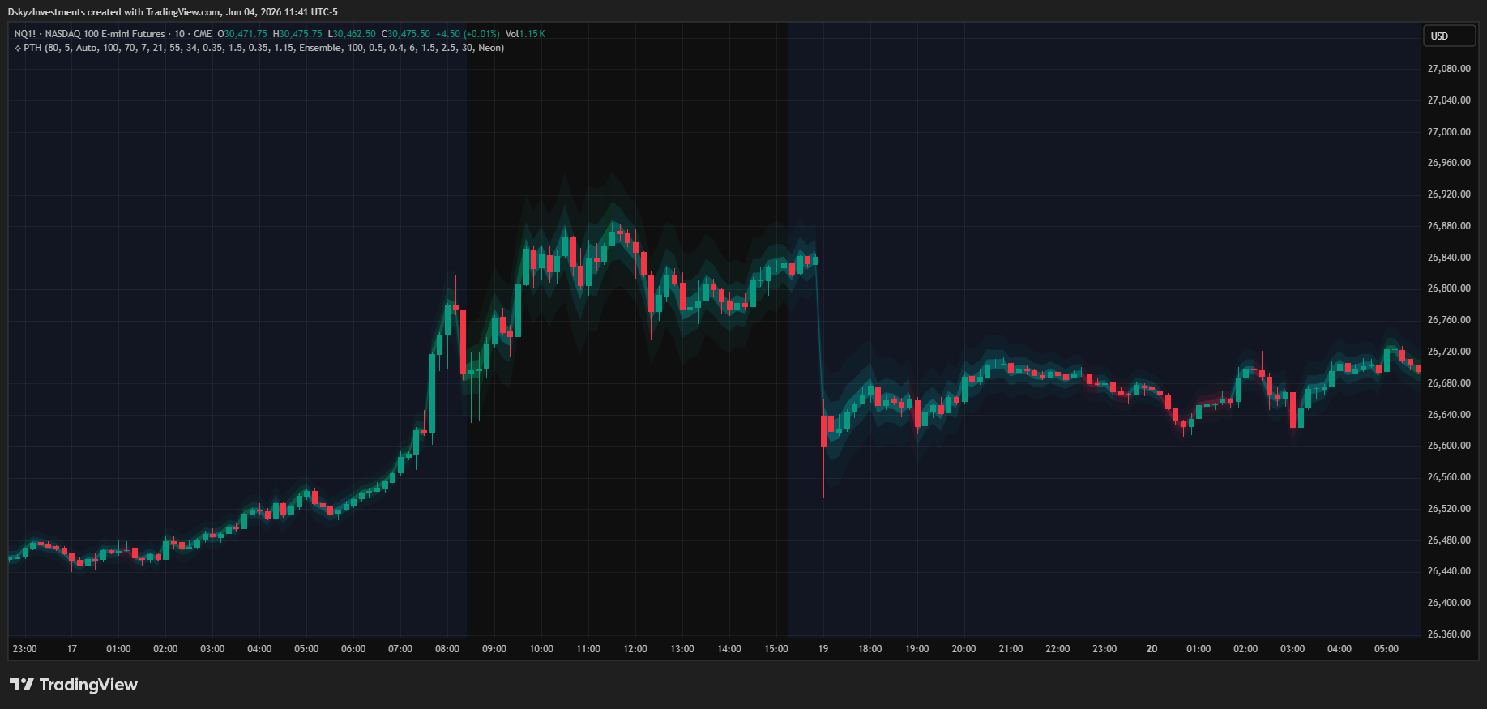Click the close value C30,475.50

pos(406,34)
